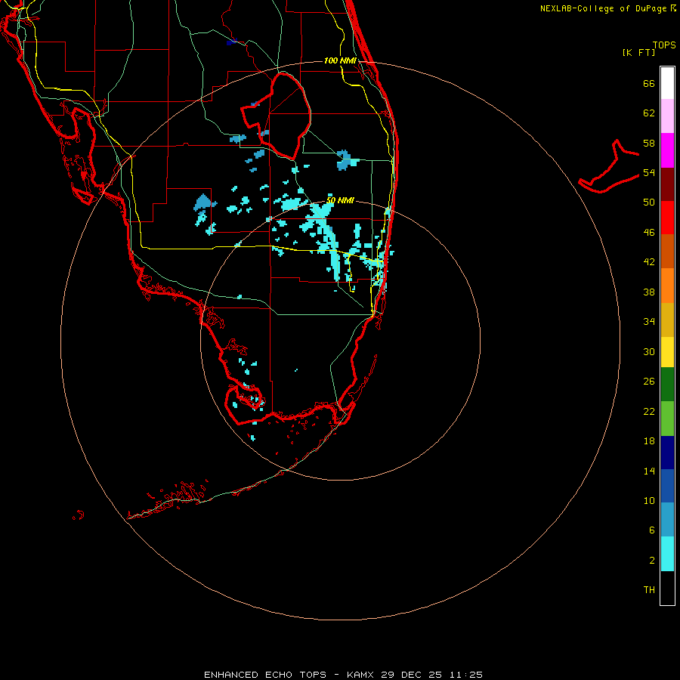Click the K FT units label
The width and height of the screenshot is (680, 680).
(638, 53)
